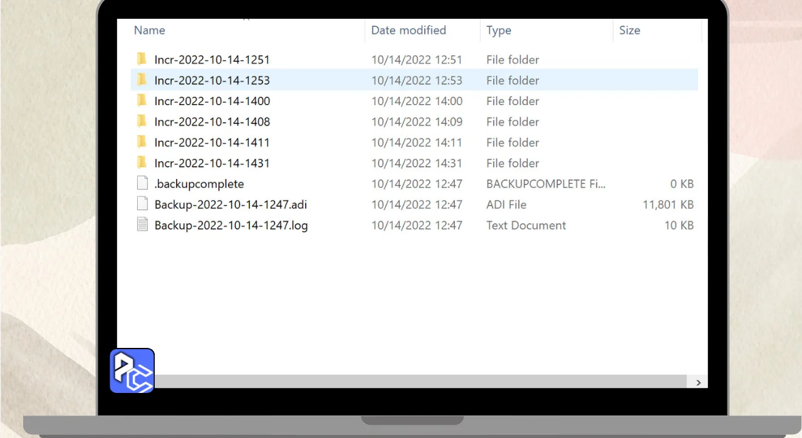Select the Incr-2022-10-14-1400 folder name
The height and width of the screenshot is (438, 802).
coord(212,101)
